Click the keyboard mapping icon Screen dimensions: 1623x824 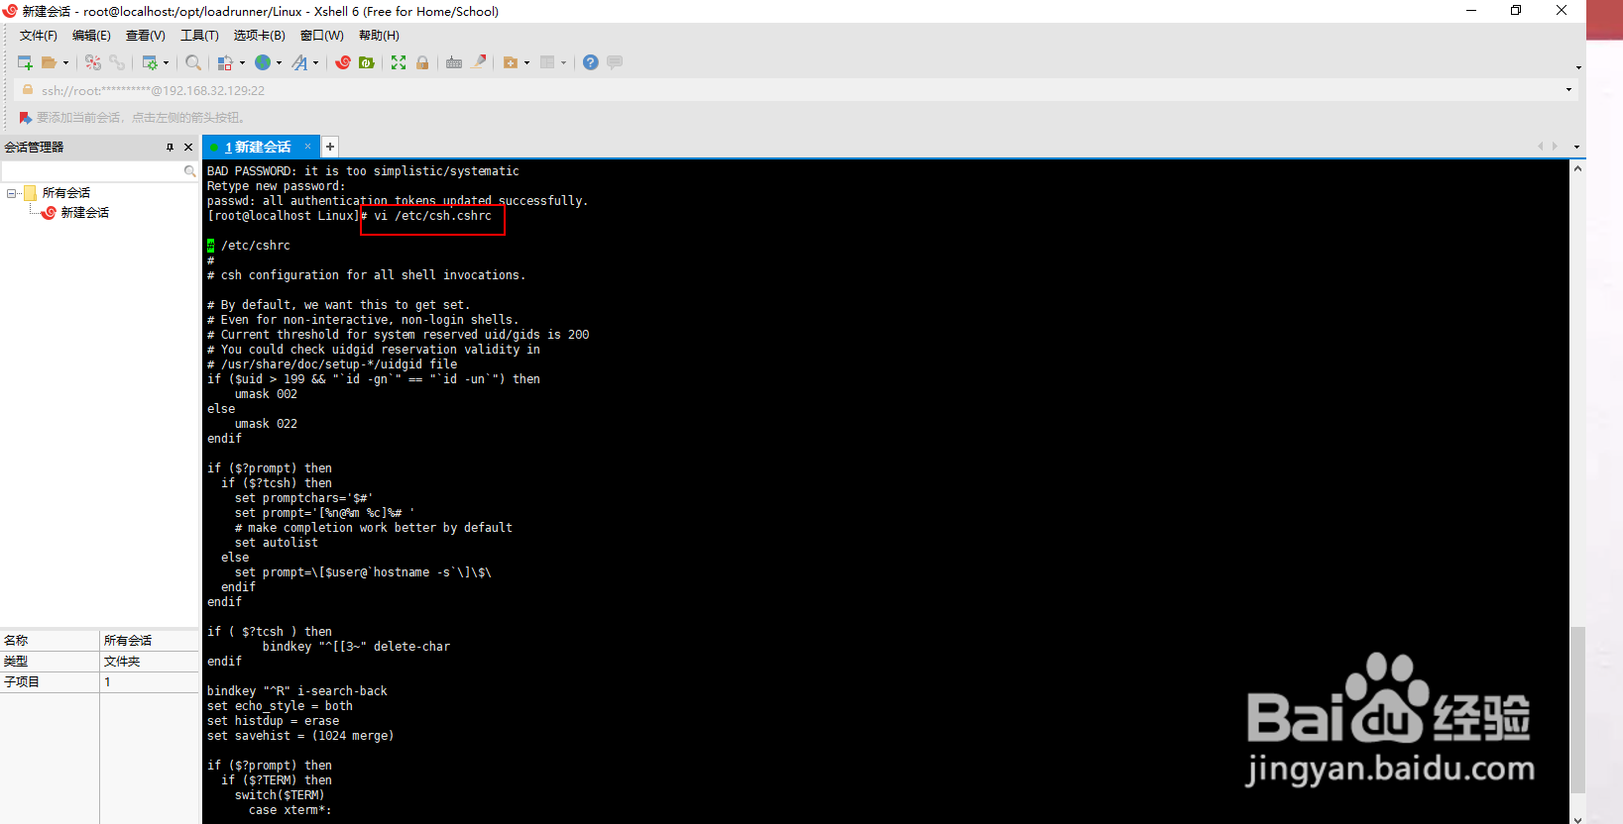point(454,62)
